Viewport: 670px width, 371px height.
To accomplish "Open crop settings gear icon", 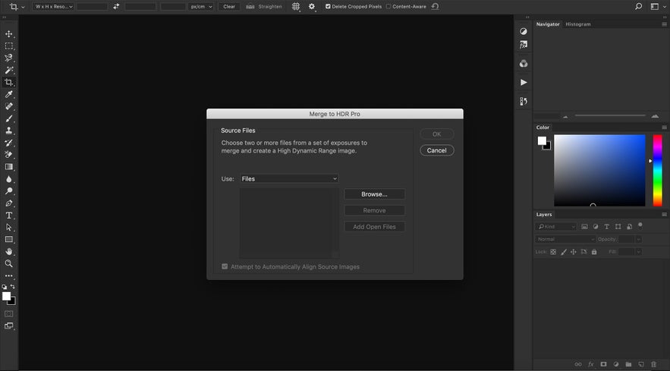I will point(311,6).
